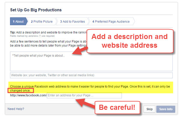Click the 'Fields marked by asterisks' note
Image resolution: width=180 pixels, height=117 pixels.
[x=32, y=36]
